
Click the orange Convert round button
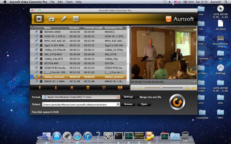click(x=177, y=102)
